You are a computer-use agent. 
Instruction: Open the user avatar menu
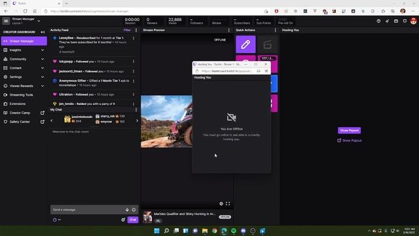[413, 21]
